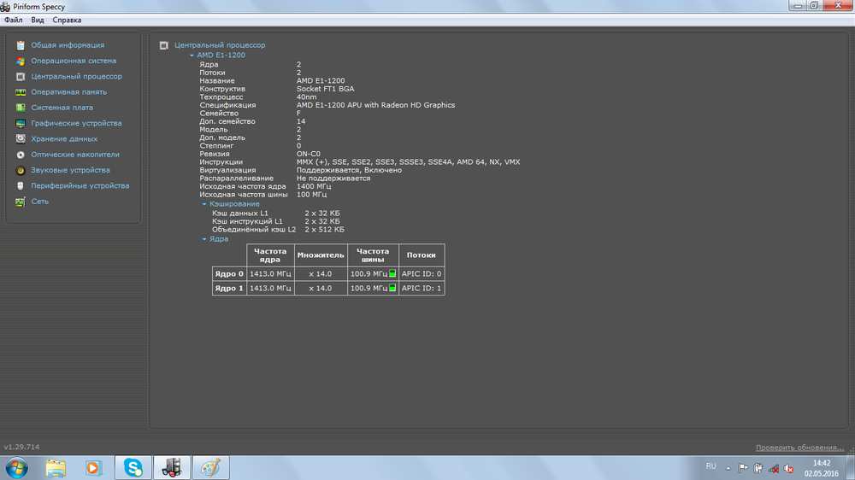The width and height of the screenshot is (855, 480).
Task: Click the Множитель column header
Action: click(321, 255)
